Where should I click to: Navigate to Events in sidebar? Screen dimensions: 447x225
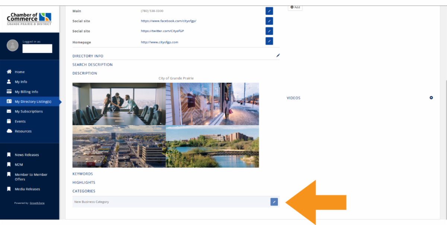click(20, 121)
